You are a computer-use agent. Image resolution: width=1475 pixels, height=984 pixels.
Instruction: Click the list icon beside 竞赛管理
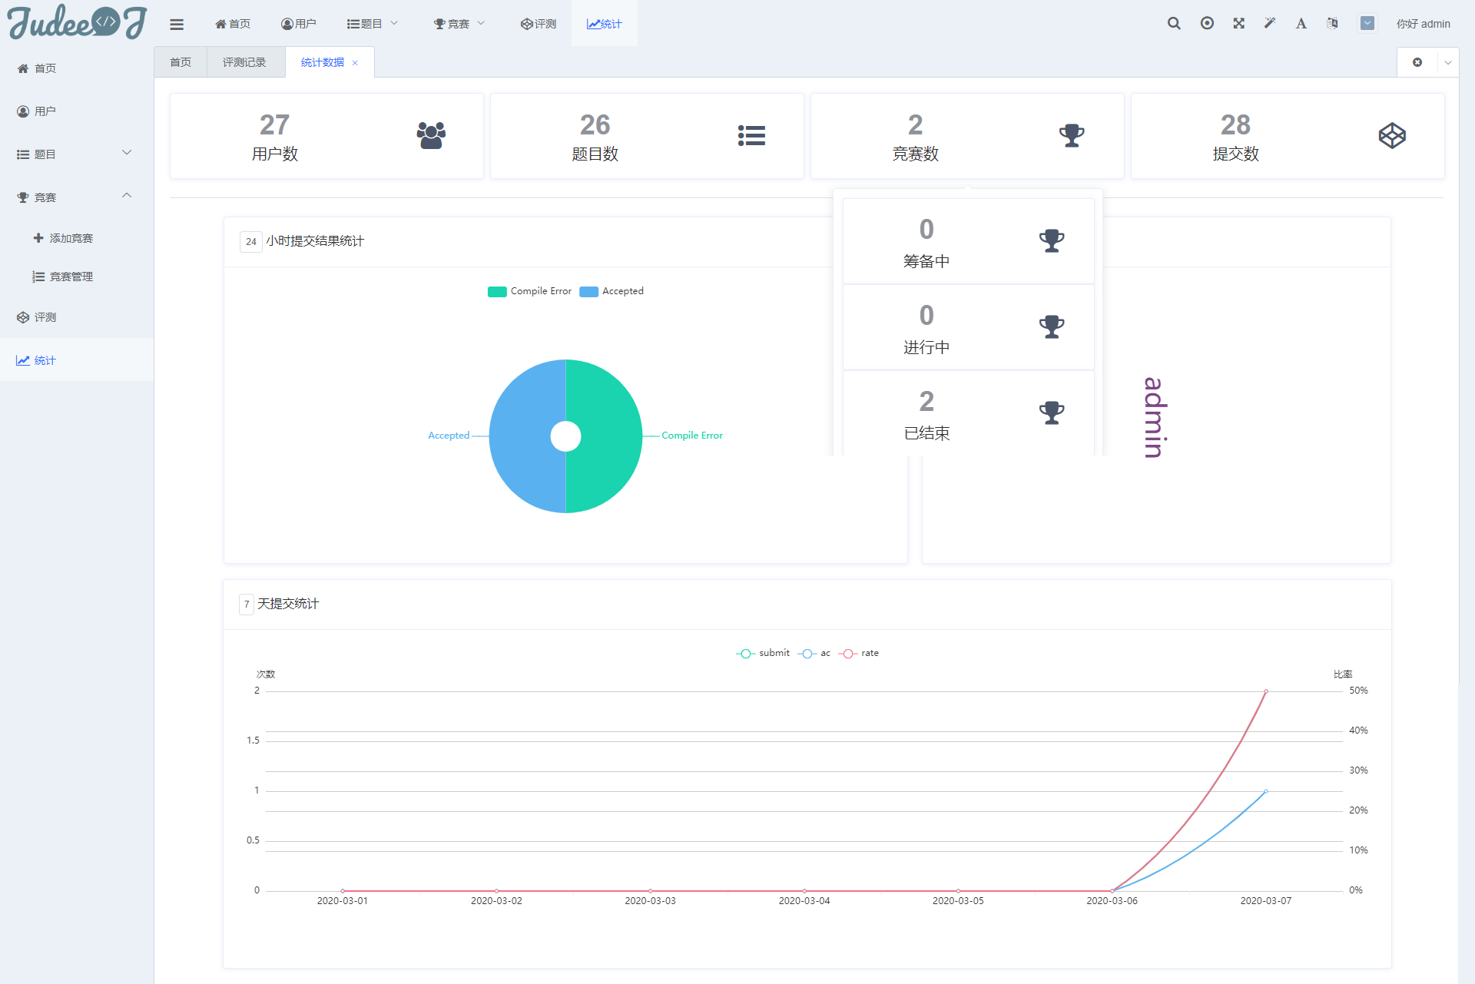click(38, 277)
